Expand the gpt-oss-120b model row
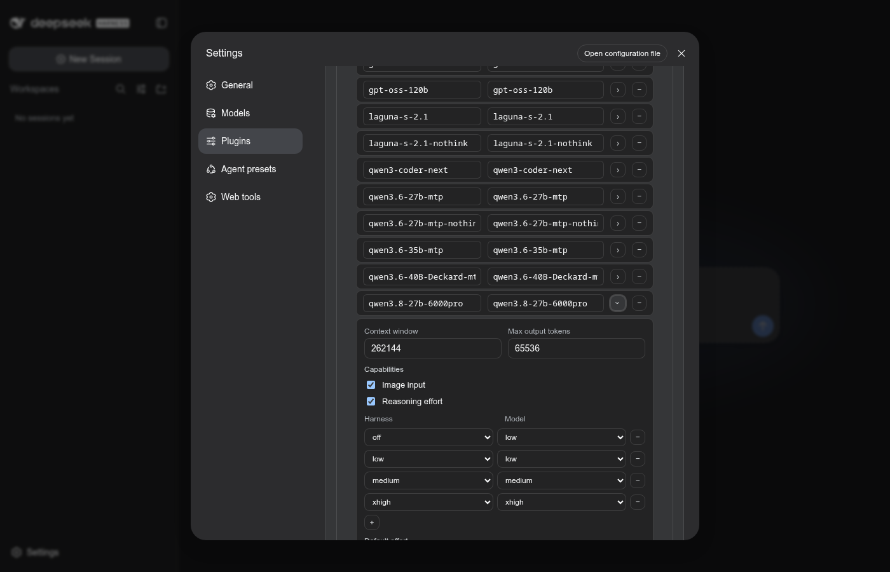Viewport: 890px width, 572px height. (x=617, y=90)
